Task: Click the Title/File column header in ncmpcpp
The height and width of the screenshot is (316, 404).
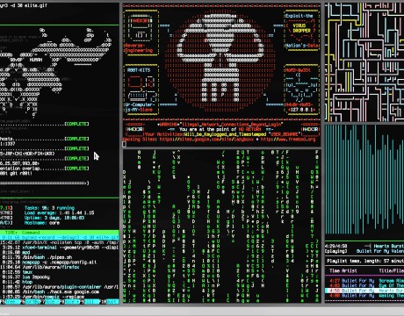Action: [x=392, y=271]
